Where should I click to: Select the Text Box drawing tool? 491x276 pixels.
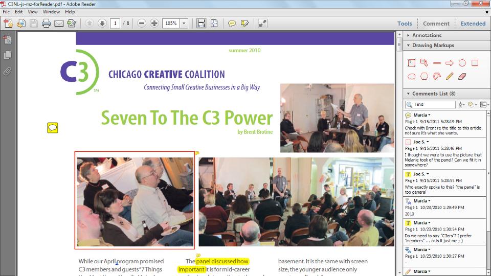point(411,63)
